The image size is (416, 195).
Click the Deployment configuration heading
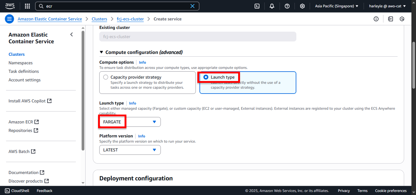136,178
